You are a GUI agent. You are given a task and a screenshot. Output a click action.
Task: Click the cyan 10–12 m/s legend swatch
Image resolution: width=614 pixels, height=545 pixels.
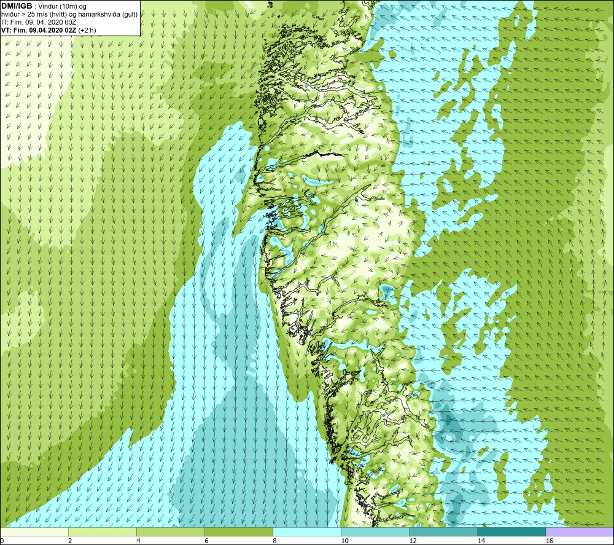tap(375, 532)
